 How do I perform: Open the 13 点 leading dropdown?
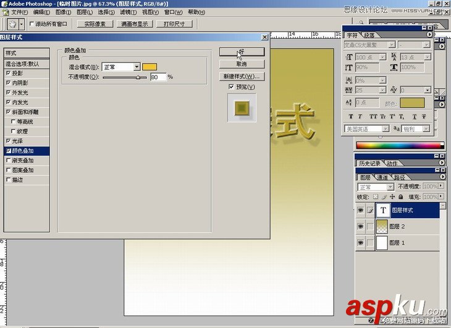coord(428,57)
